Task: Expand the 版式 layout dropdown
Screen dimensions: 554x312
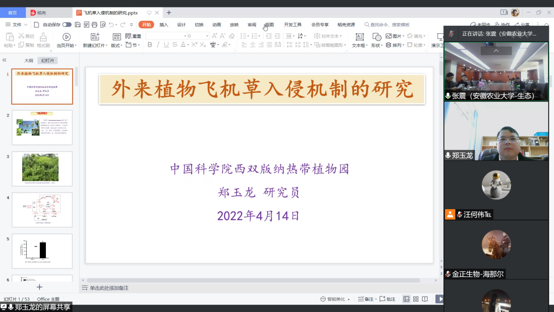Action: (x=117, y=46)
